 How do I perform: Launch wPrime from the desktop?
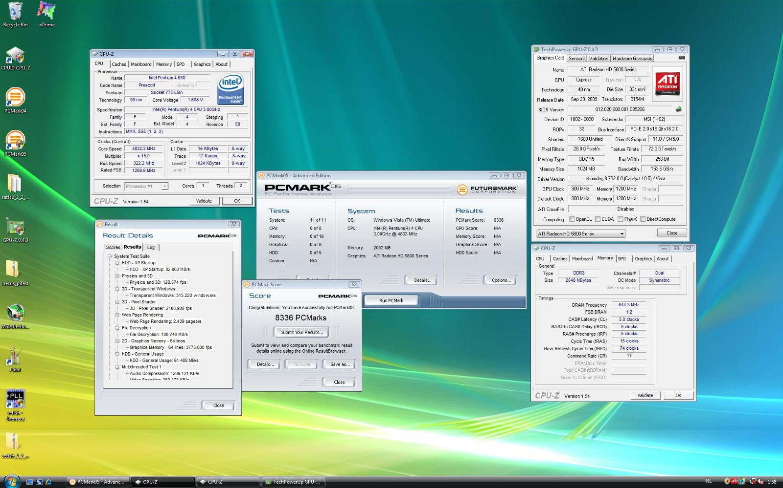click(46, 14)
